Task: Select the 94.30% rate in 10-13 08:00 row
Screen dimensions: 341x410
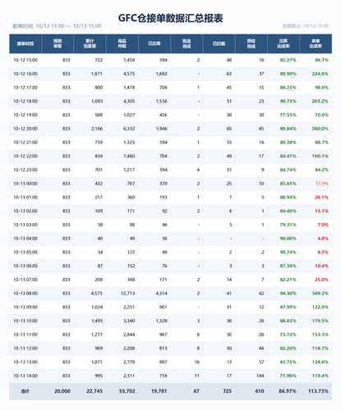Action: 288,294
